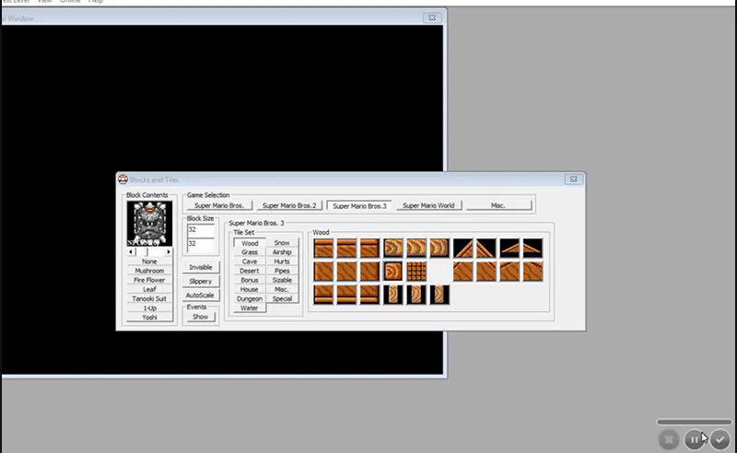
Task: Toggle the AutoScale option
Action: coord(201,296)
